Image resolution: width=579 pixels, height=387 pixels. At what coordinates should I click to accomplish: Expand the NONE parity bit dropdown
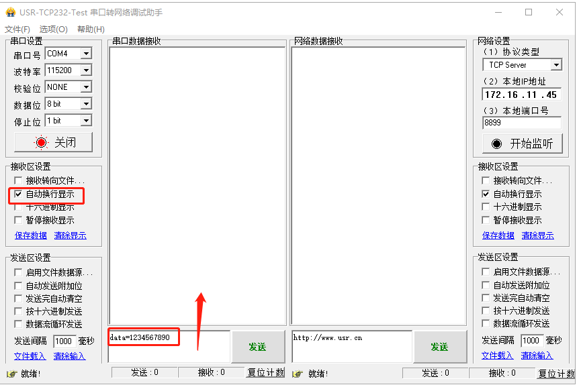pyautogui.click(x=86, y=87)
